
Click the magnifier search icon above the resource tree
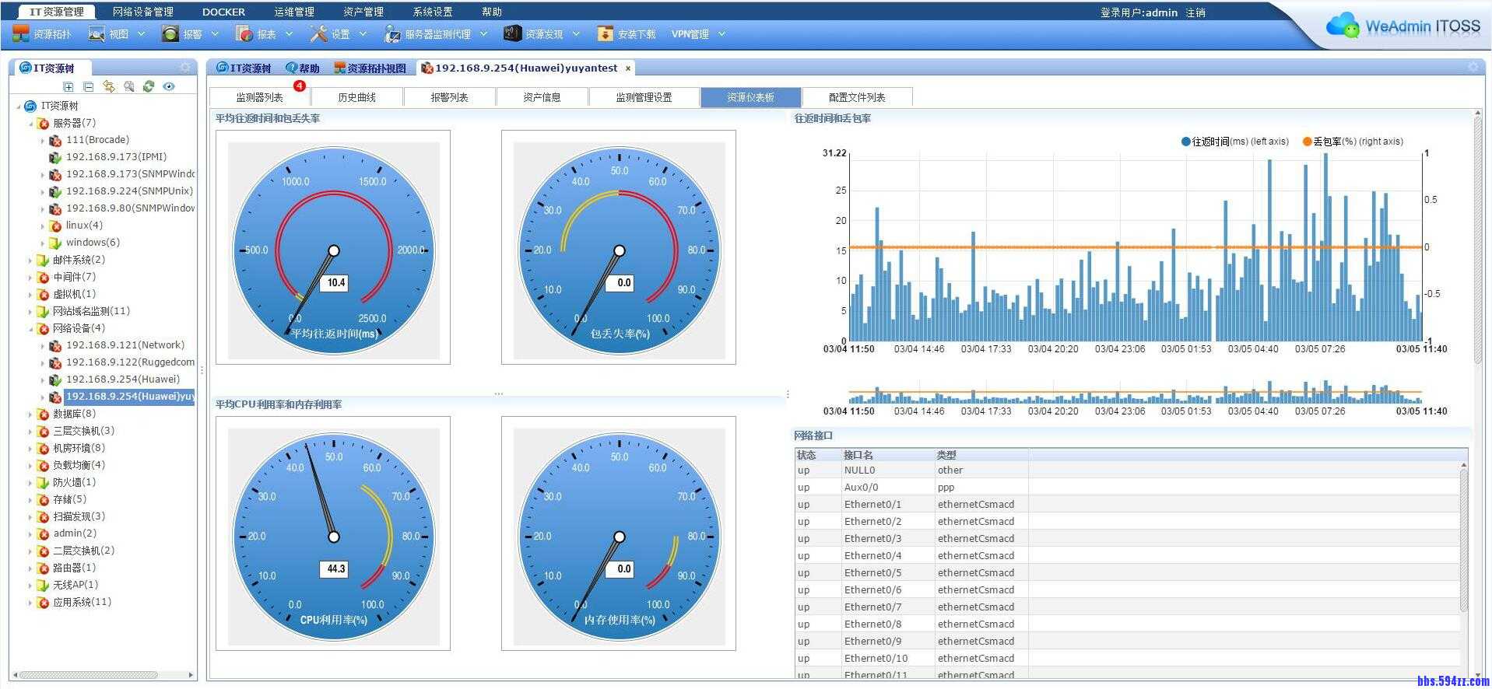click(x=128, y=87)
